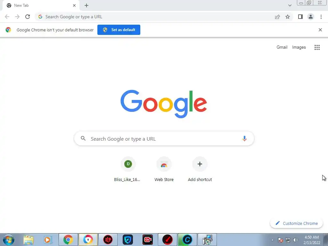The height and width of the screenshot is (246, 328).
Task: Open Action Center flag icon
Action: (280, 240)
